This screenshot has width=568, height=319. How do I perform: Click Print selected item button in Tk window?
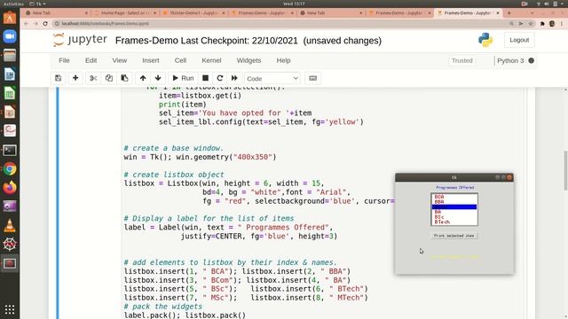pyautogui.click(x=454, y=236)
